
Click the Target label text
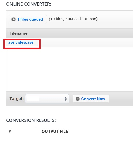pyautogui.click(x=17, y=99)
